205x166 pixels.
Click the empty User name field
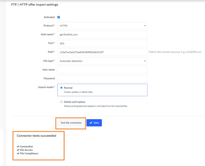pos(102,70)
